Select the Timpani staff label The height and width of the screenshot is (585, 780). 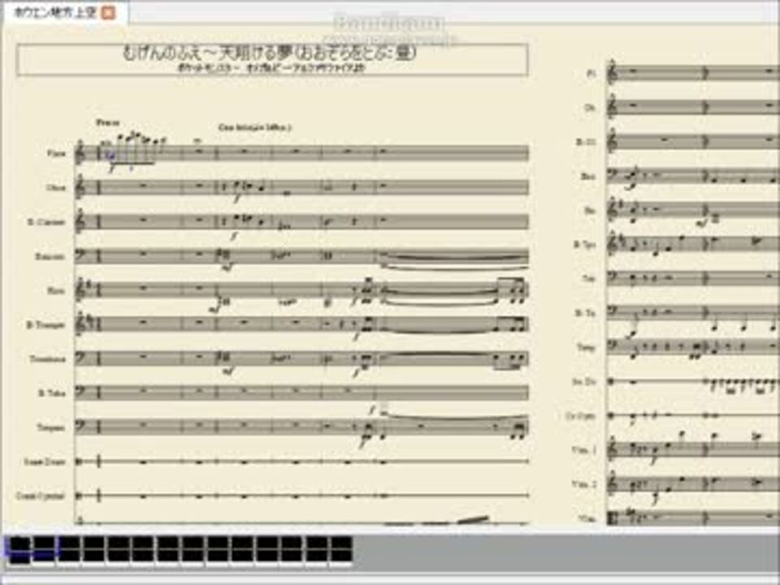point(50,427)
